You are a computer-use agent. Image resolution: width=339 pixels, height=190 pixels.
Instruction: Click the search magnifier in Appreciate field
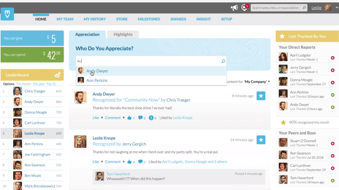[x=223, y=61]
